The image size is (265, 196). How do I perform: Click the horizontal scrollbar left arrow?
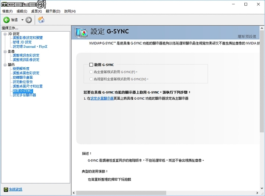pos(74,193)
